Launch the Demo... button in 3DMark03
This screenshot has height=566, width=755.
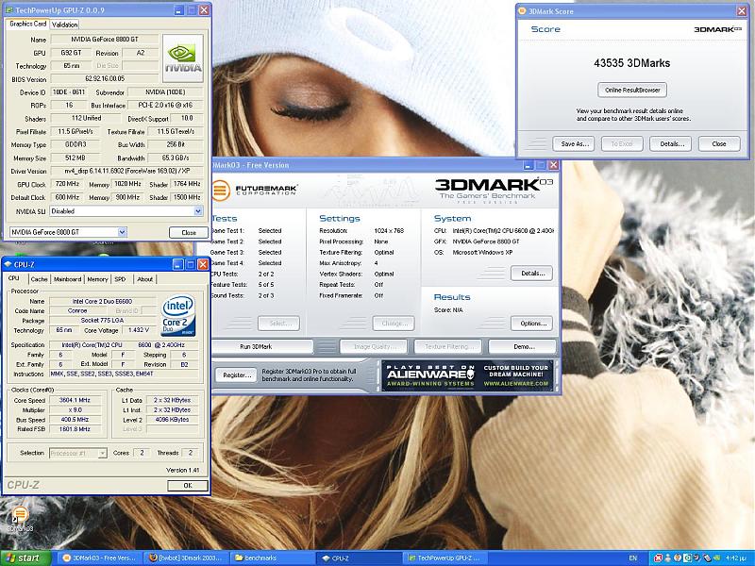point(524,346)
